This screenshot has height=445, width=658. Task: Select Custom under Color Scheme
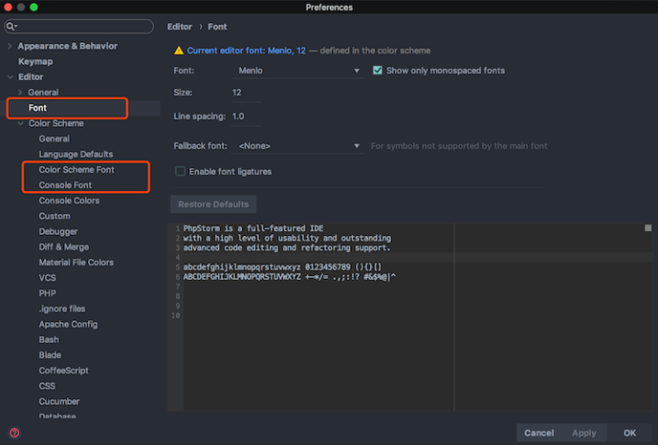[x=54, y=216]
